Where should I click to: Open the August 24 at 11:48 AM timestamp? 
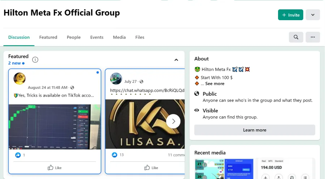(47, 88)
